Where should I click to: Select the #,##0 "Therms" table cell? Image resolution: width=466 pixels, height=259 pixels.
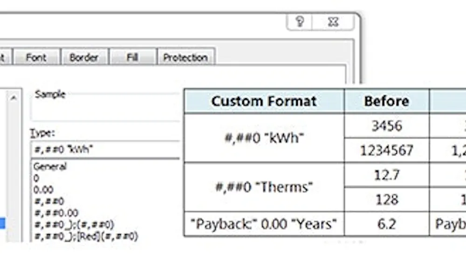click(x=264, y=187)
